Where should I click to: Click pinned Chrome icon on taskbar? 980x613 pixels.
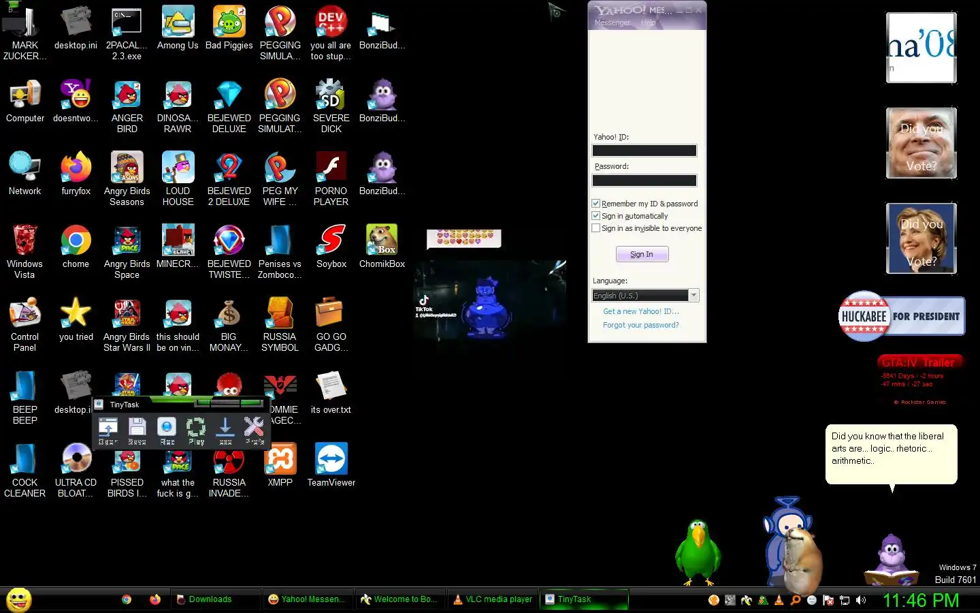pos(127,599)
